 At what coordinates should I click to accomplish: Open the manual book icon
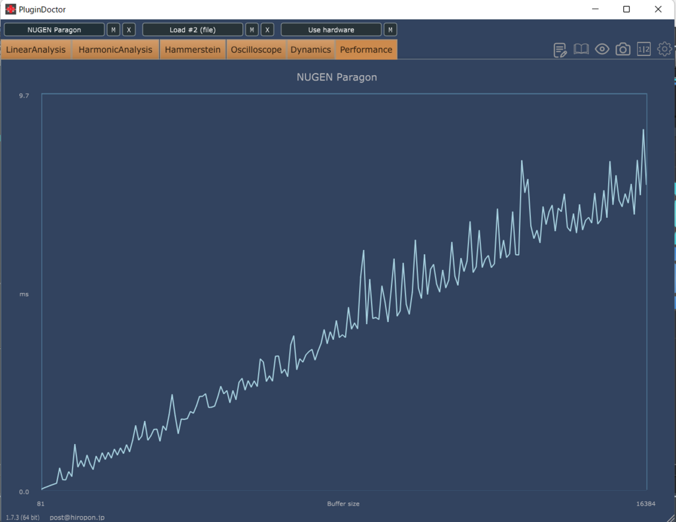click(x=581, y=49)
